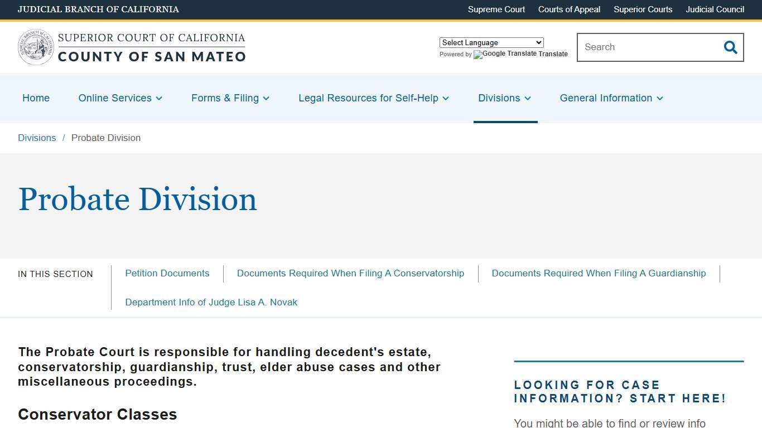This screenshot has width=762, height=428.
Task: Open the Divisions navigation menu
Action: 504,98
